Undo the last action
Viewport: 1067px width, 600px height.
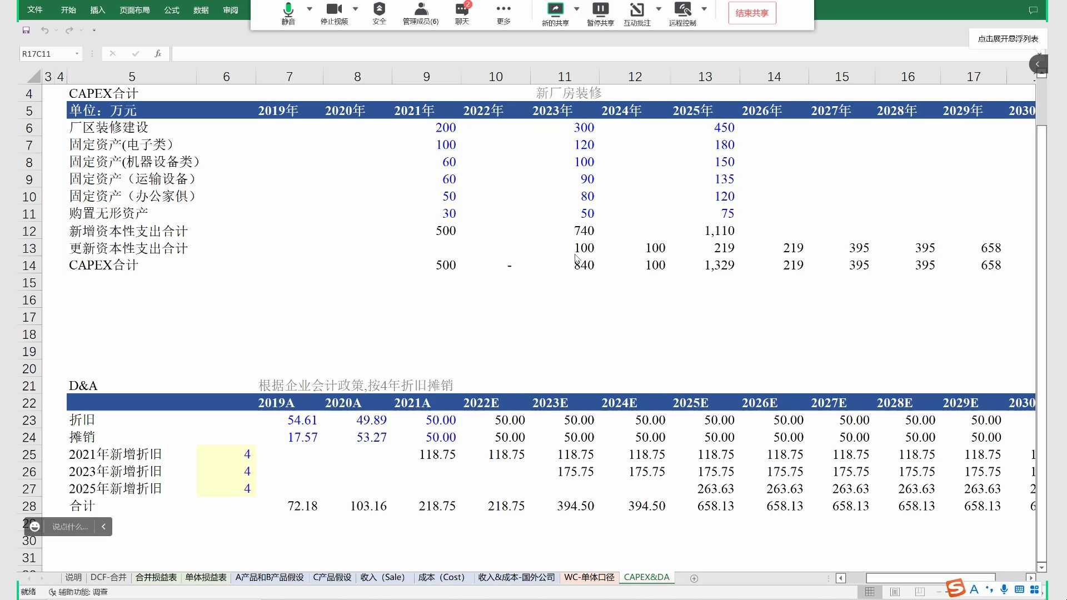(44, 30)
